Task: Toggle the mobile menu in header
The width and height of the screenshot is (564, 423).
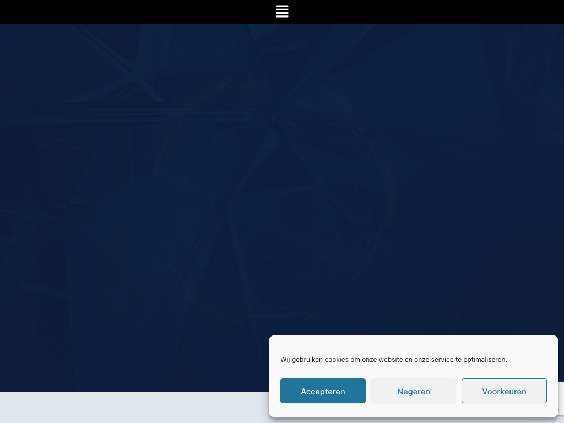Action: click(282, 12)
